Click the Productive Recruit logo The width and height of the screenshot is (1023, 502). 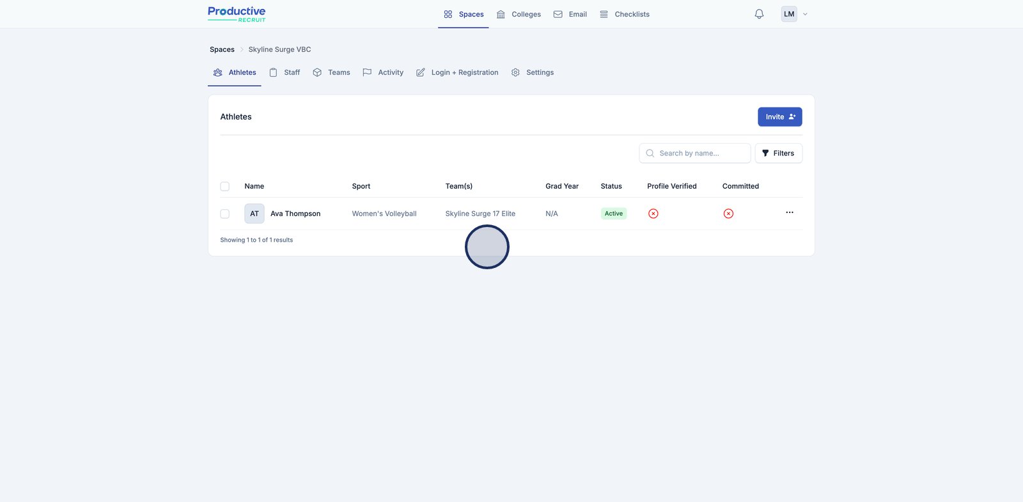(237, 14)
